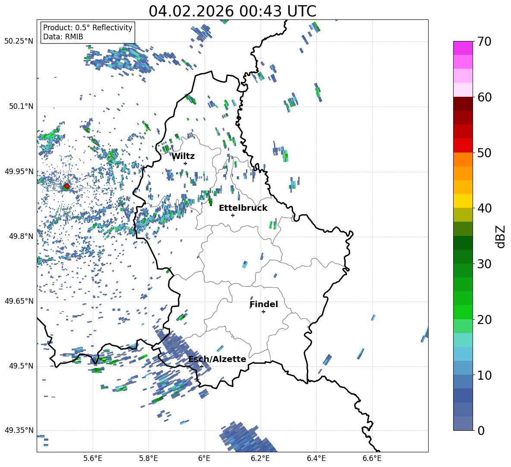Click the Product 0.5° Reflectivity info box
511x467 pixels.
[x=88, y=32]
